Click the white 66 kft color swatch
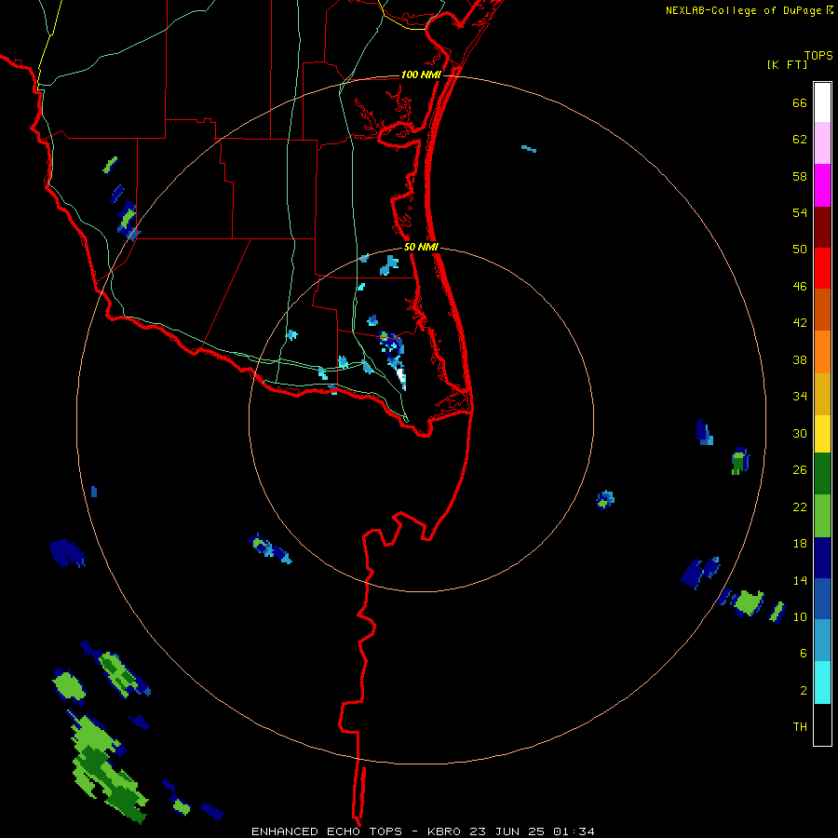Image resolution: width=838 pixels, height=838 pixels. coord(822,102)
